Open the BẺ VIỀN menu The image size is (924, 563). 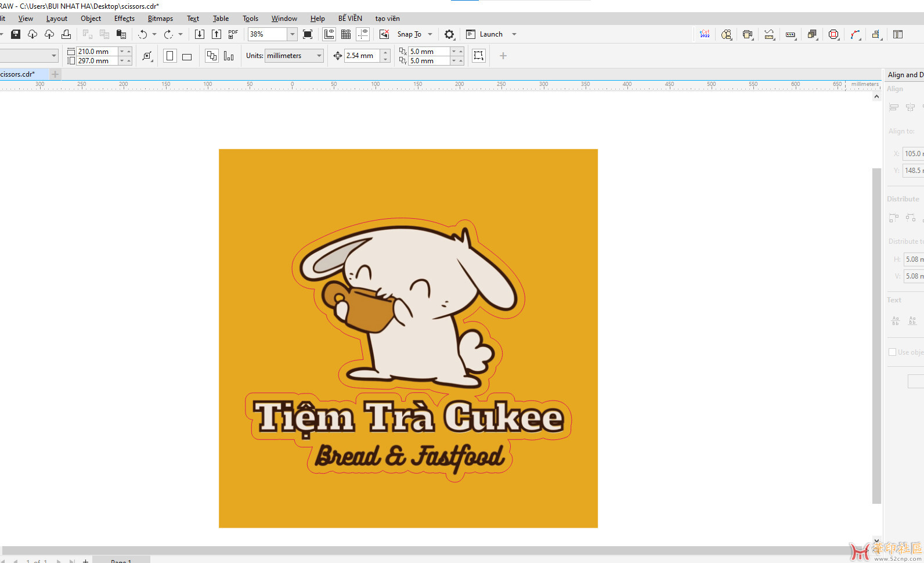tap(350, 19)
